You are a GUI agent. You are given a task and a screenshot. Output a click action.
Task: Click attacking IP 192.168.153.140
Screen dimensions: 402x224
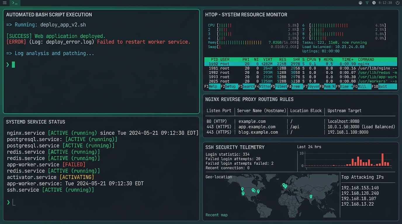click(360, 188)
